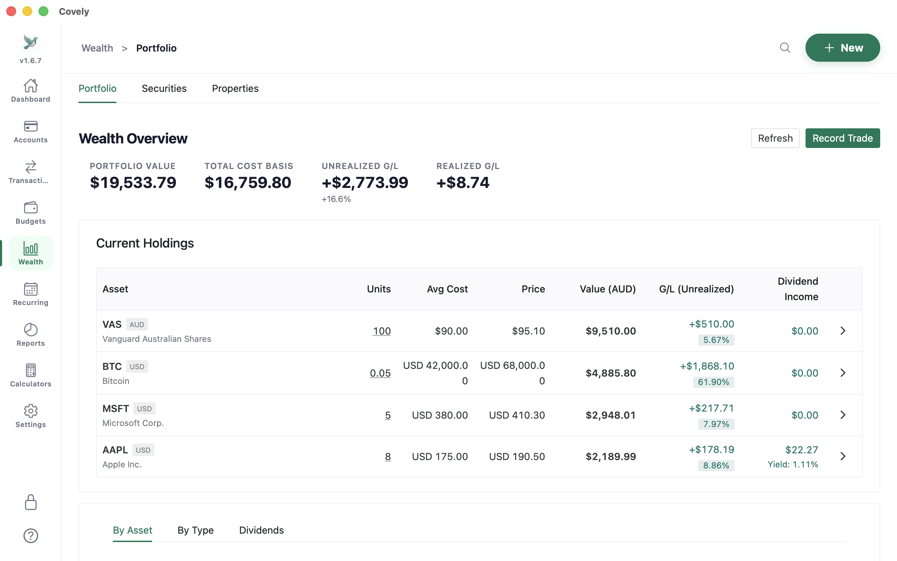The width and height of the screenshot is (897, 561).
Task: Go to Transactions in the sidebar
Action: click(x=30, y=172)
